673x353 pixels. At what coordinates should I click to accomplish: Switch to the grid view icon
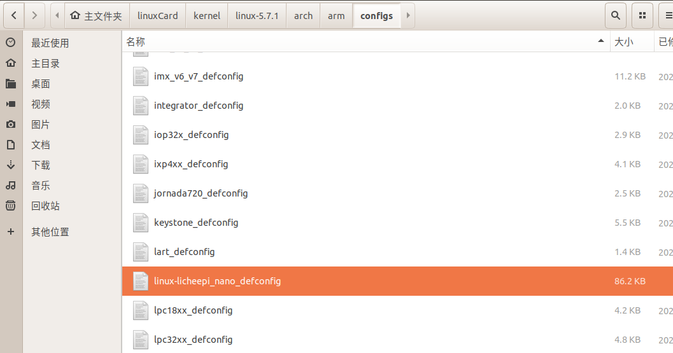click(642, 15)
